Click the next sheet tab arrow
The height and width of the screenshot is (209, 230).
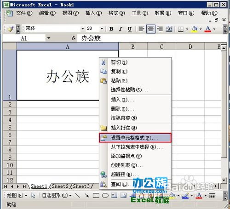point(18,186)
